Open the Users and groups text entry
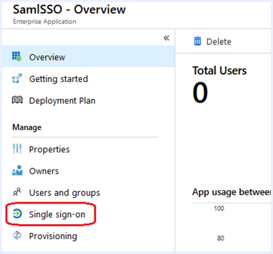 tap(64, 193)
